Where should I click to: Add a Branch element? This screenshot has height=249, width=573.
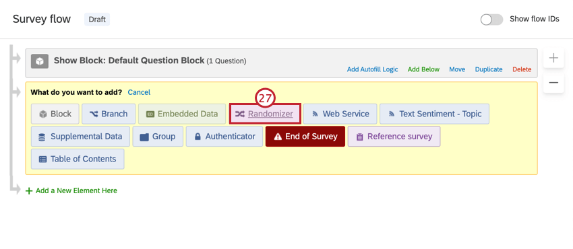click(109, 114)
